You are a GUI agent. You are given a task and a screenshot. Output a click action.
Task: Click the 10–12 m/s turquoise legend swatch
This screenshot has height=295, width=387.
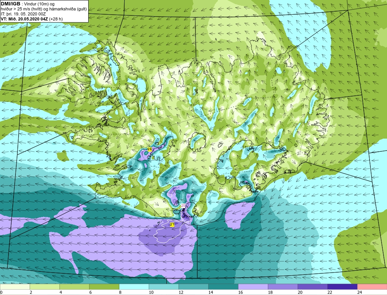tap(164, 287)
